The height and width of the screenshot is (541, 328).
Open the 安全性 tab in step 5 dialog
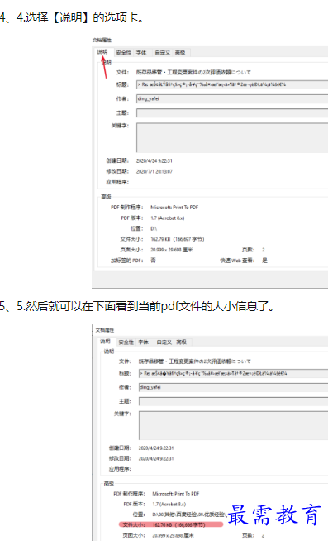click(x=126, y=342)
